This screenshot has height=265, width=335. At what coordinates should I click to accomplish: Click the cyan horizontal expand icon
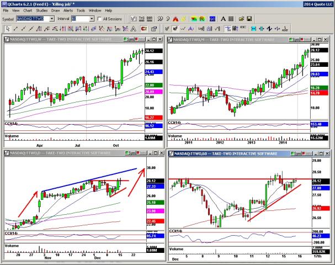(254, 28)
